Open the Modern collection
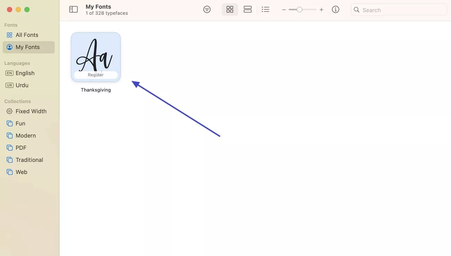This screenshot has height=256, width=451. click(x=25, y=135)
